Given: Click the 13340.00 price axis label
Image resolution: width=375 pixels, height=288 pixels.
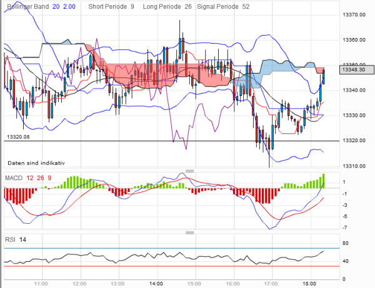Looking at the screenshot, I should 354,90.
